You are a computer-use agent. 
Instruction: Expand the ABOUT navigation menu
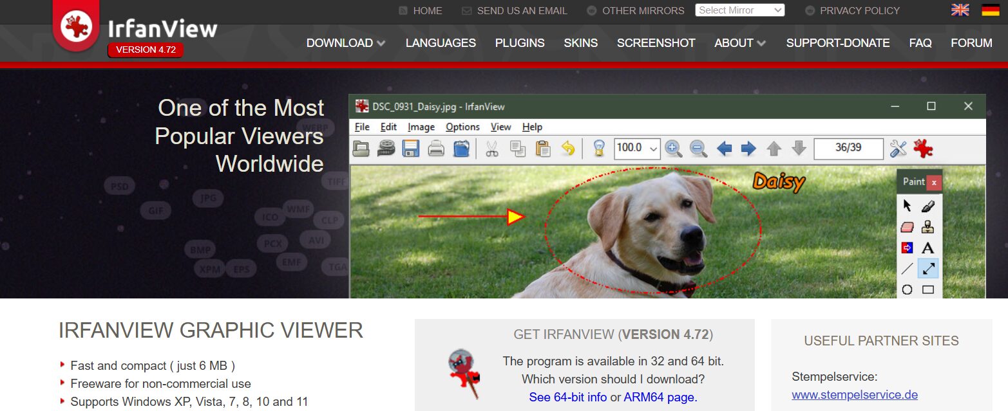pos(740,43)
